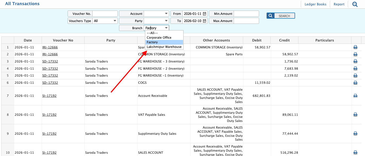The image size is (365, 156).
Task: Print row 4 FG WAREHOUSE - 2 entry
Action: pyautogui.click(x=355, y=68)
